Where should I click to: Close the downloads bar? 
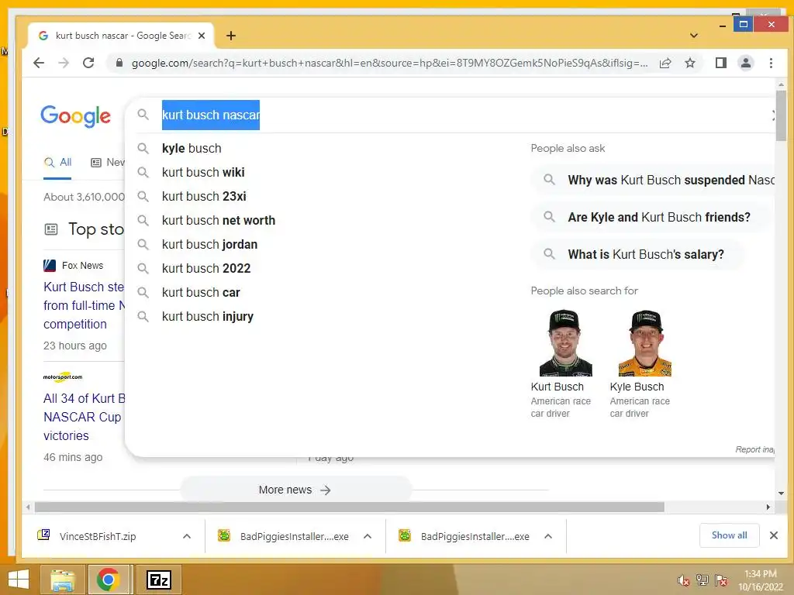(x=774, y=535)
